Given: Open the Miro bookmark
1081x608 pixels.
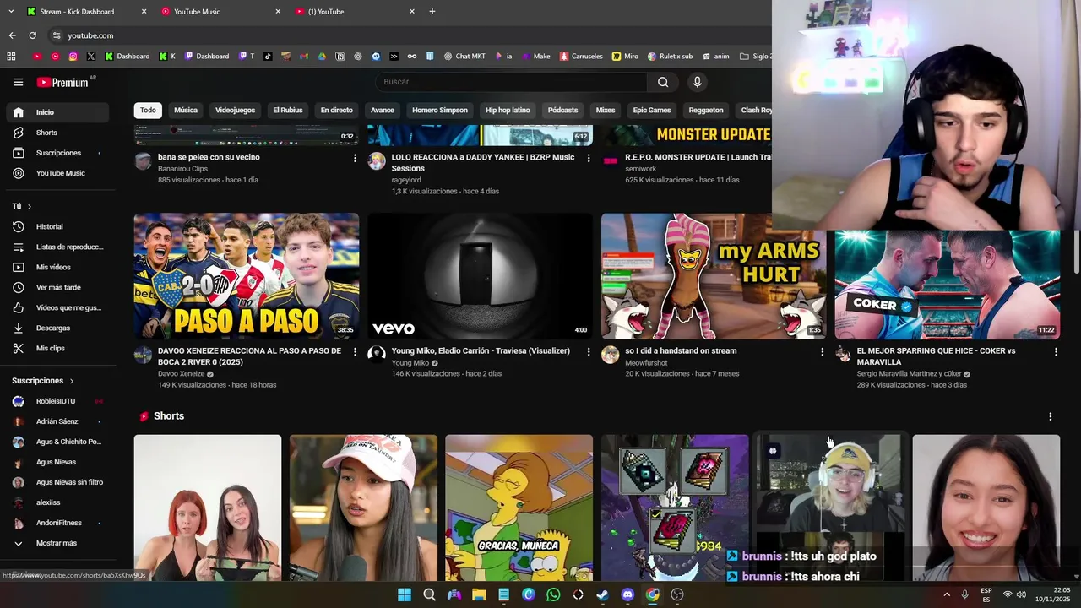Looking at the screenshot, I should click(625, 57).
